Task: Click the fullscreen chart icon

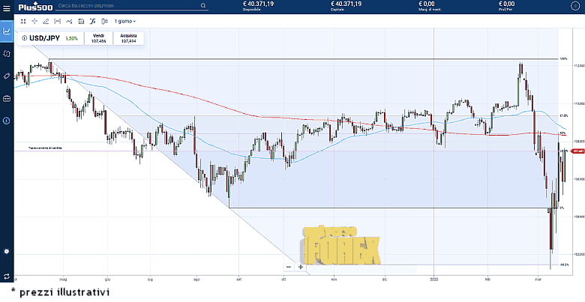Action: click(23, 21)
